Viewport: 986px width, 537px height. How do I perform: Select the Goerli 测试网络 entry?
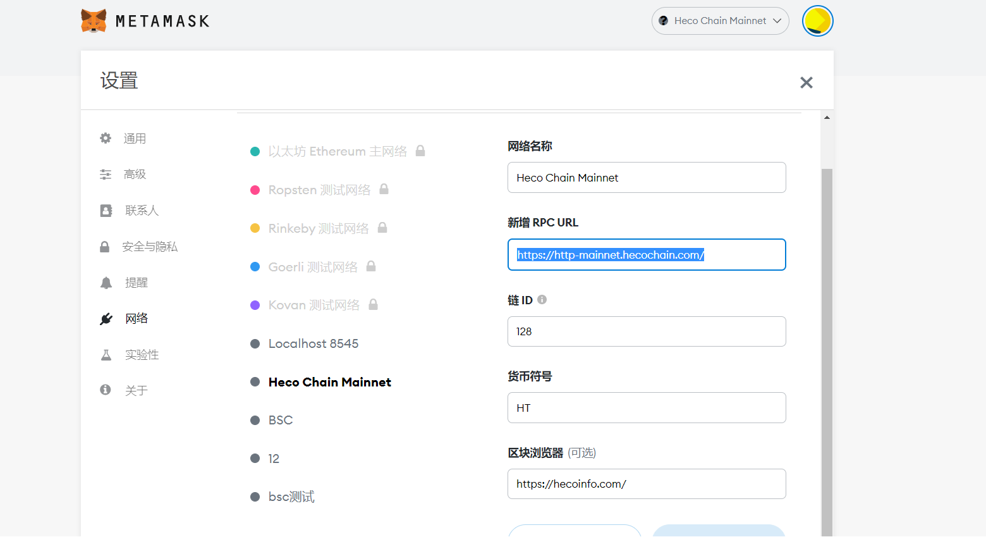point(313,267)
